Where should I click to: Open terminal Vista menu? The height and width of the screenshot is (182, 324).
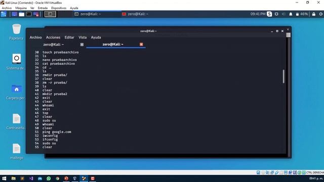(x=83, y=37)
